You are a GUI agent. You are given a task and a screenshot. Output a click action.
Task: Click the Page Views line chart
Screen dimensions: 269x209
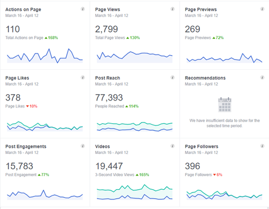pos(135,57)
